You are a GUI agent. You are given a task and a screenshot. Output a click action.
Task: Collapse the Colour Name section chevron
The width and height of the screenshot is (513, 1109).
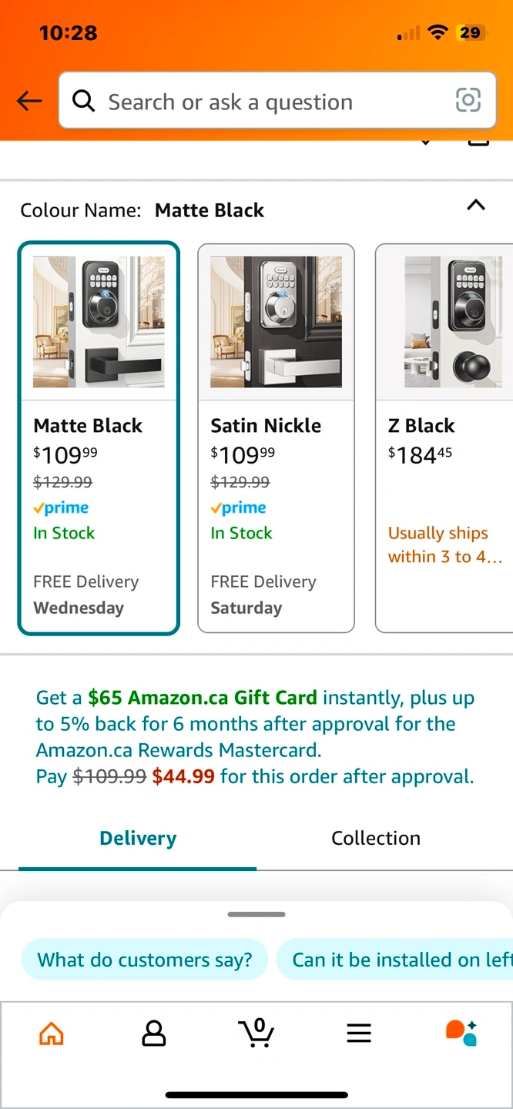(x=476, y=205)
